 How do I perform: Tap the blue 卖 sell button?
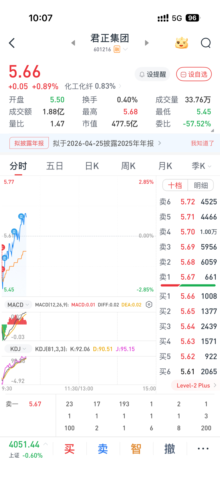pos(103,449)
